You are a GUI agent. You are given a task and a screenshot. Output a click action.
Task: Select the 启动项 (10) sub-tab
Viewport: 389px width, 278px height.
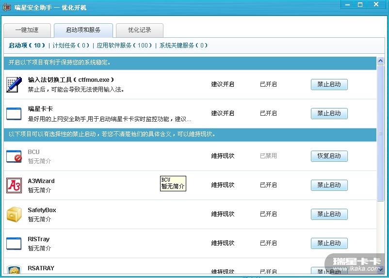pyautogui.click(x=27, y=46)
